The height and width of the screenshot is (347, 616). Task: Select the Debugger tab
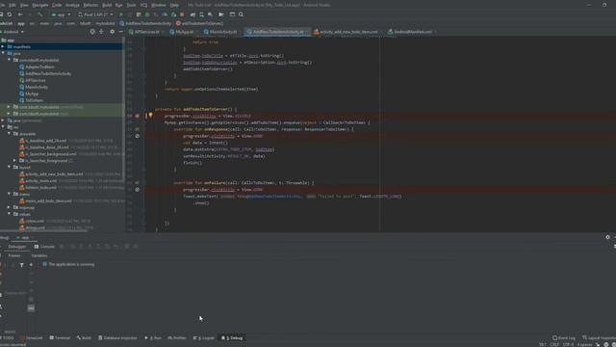pos(17,247)
